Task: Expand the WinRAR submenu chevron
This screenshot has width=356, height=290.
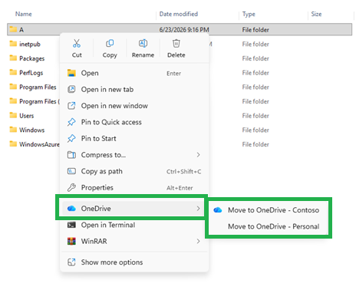Action: 198,241
